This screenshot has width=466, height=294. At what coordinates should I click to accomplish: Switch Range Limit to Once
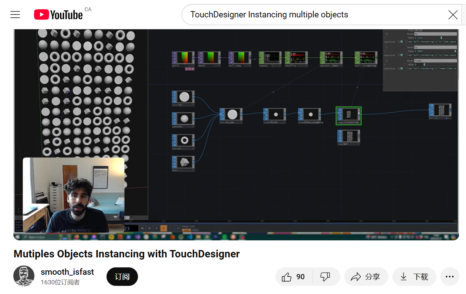pyautogui.click(x=195, y=230)
